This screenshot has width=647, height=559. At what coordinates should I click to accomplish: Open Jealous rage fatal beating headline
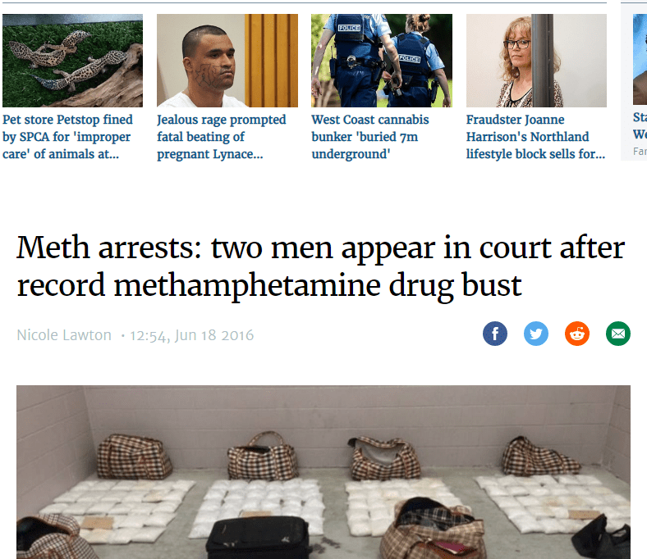click(222, 137)
